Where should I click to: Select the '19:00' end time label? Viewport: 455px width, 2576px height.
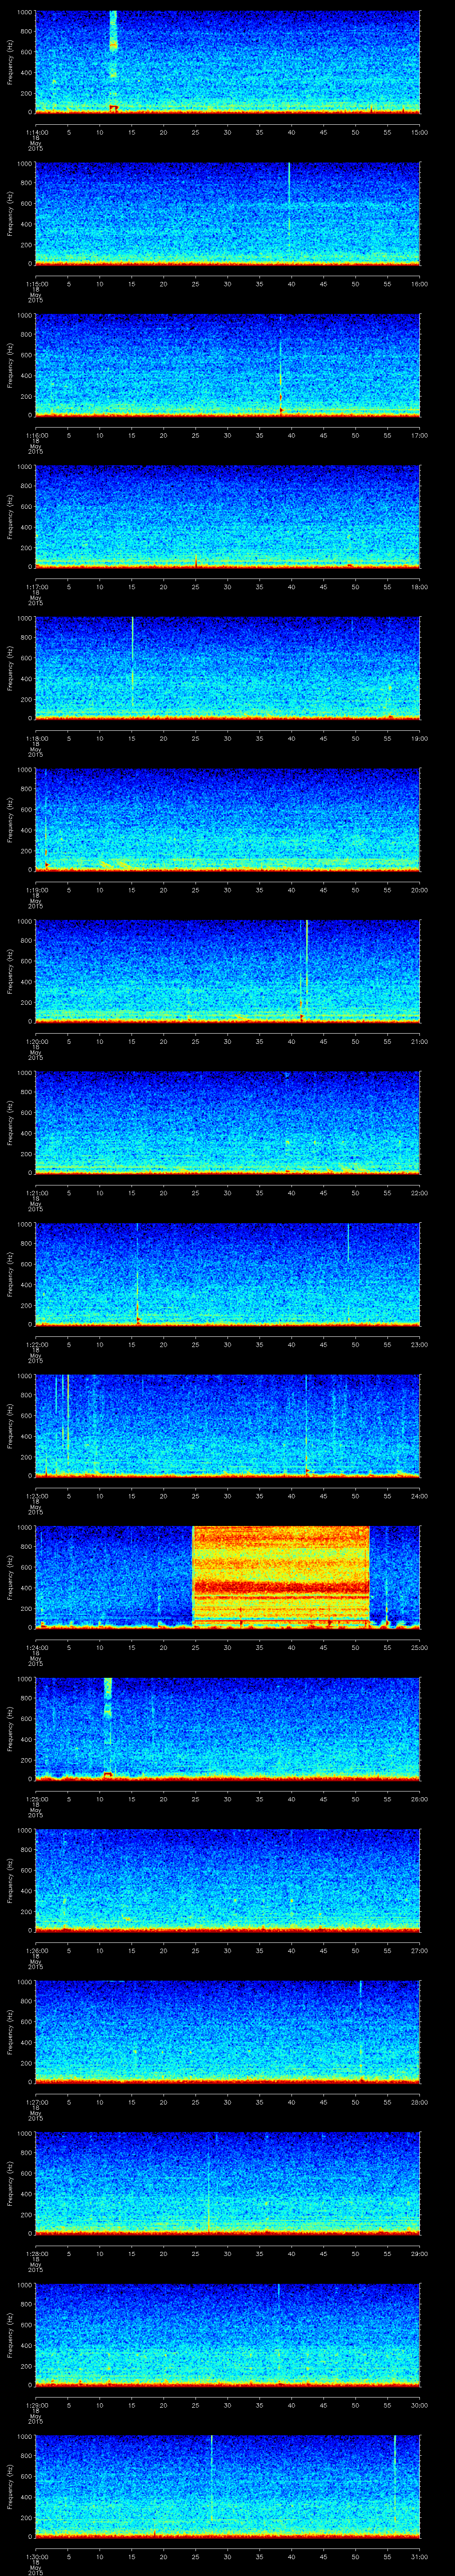pyautogui.click(x=420, y=738)
